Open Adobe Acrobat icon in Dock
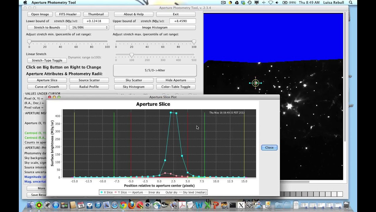The height and width of the screenshot is (212, 376). (182, 205)
